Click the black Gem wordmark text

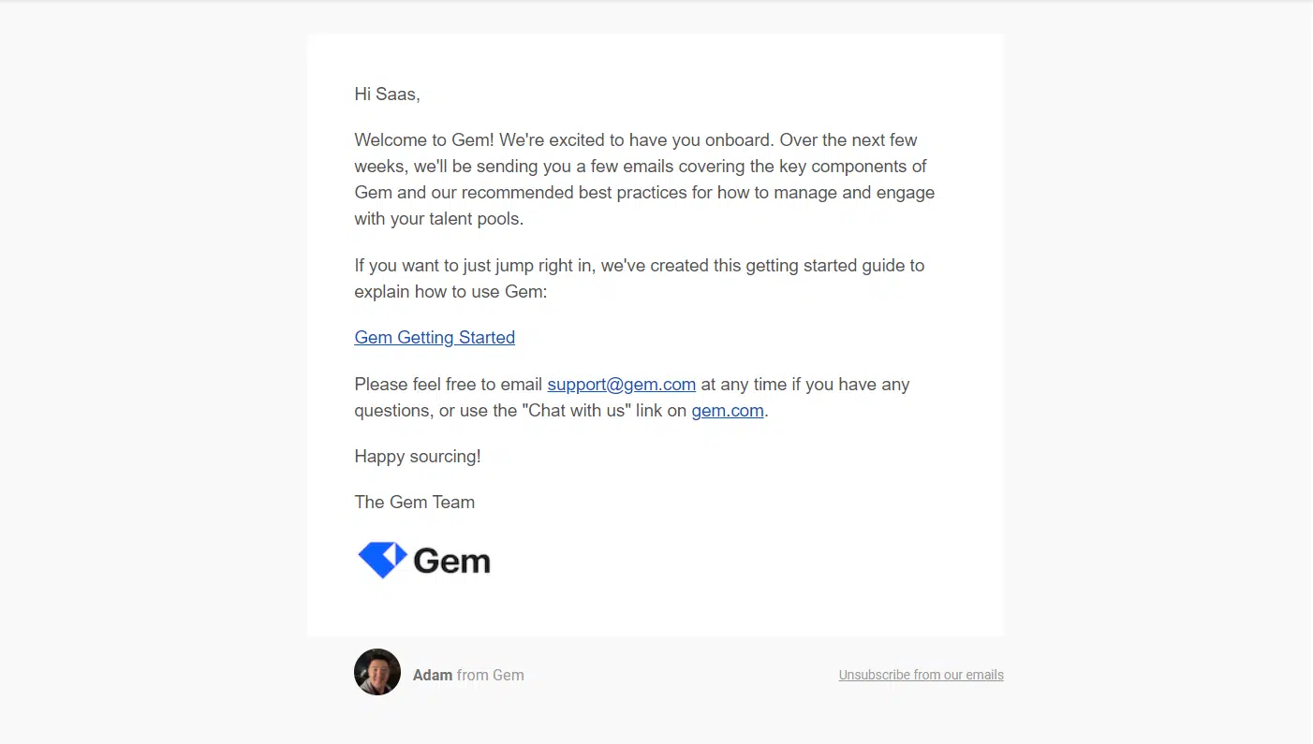point(451,561)
